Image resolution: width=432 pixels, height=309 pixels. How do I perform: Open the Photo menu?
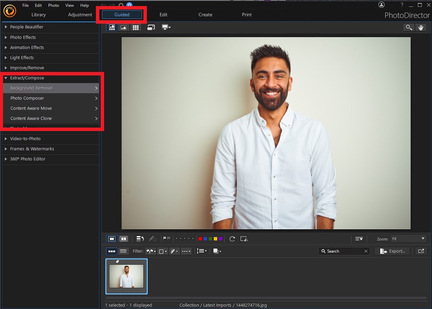pos(53,5)
